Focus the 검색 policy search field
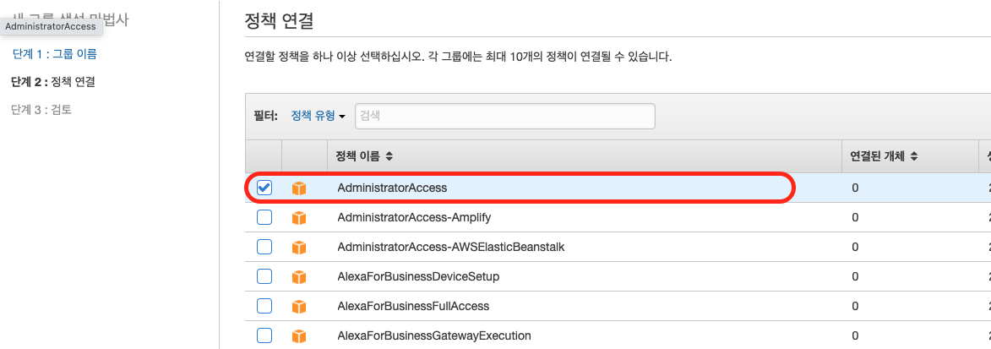Screen dimensions: 991x349 click(x=505, y=117)
